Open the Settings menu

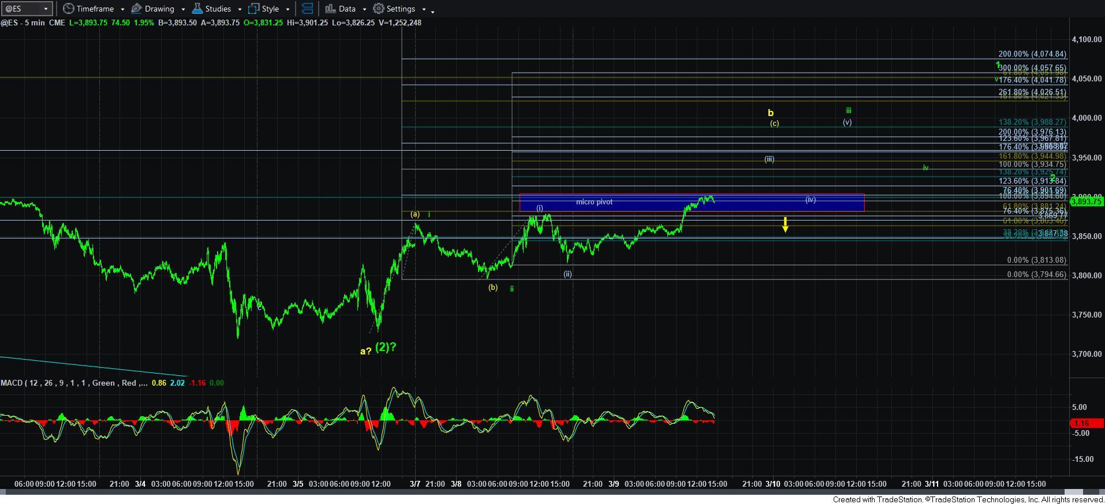pos(400,9)
